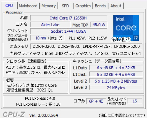This screenshot has width=147, height=118.
Task: Click the Intel Core i7 logo badge
Action: pos(126,28)
